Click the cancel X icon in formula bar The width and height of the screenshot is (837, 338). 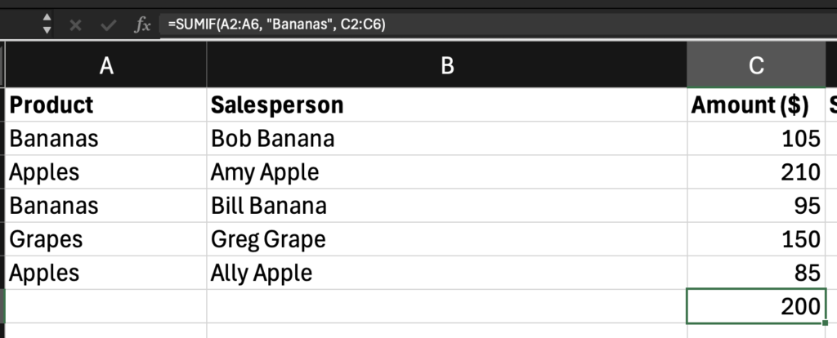pos(75,24)
